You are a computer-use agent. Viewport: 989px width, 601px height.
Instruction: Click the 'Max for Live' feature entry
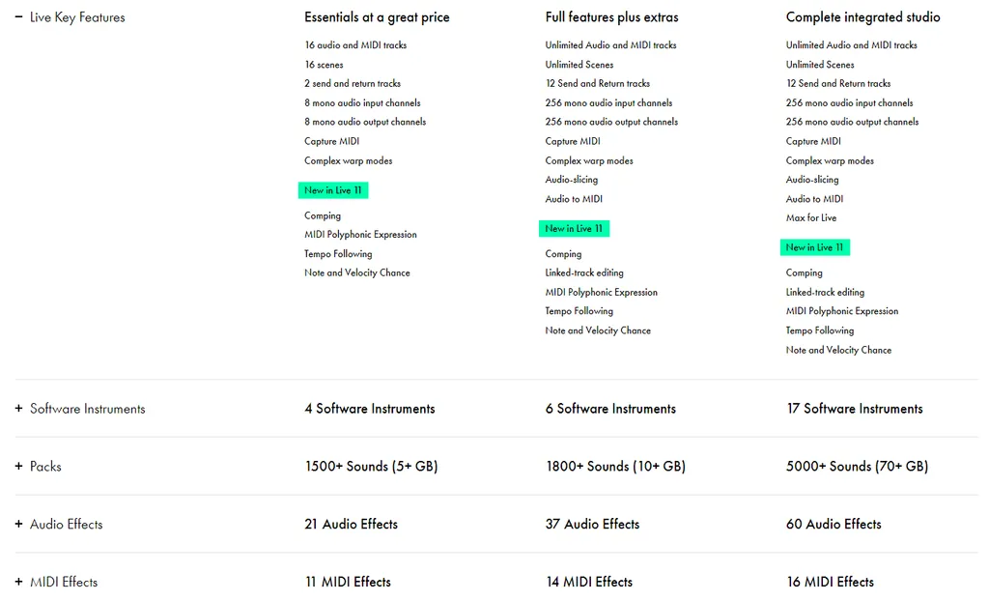[810, 217]
